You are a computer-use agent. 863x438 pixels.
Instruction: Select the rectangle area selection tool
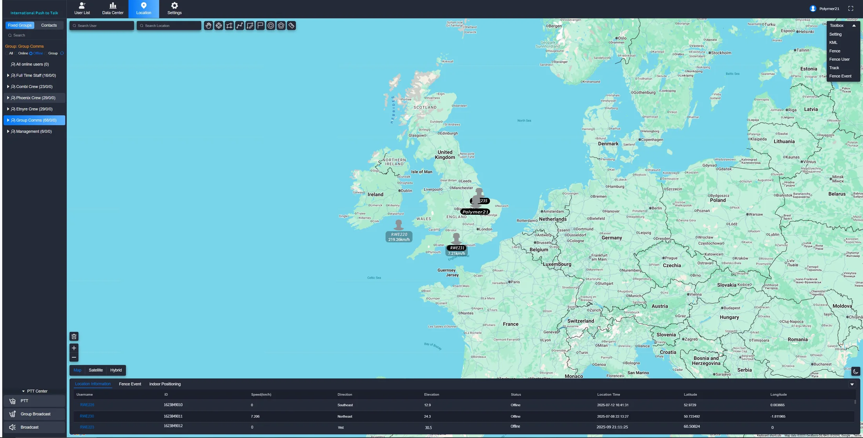click(229, 25)
